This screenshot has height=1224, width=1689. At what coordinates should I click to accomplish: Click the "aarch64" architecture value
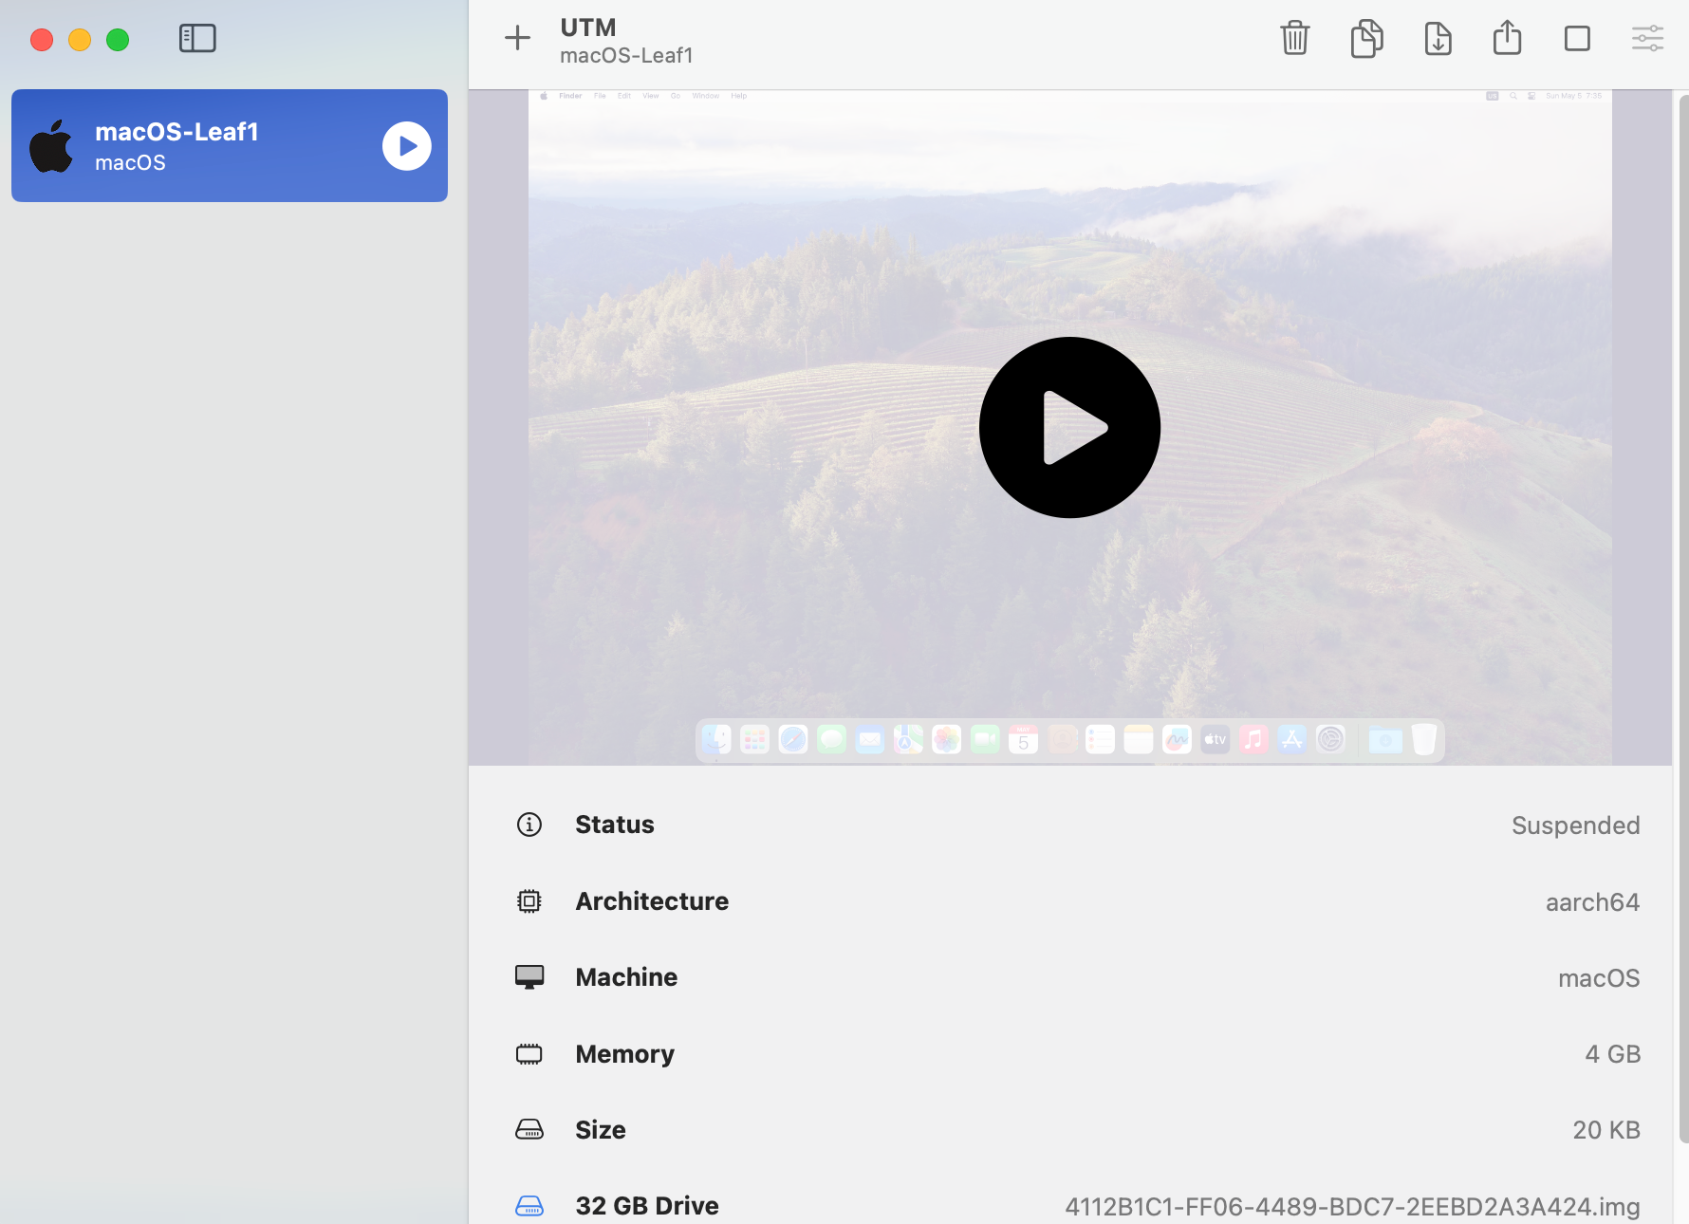tap(1592, 902)
